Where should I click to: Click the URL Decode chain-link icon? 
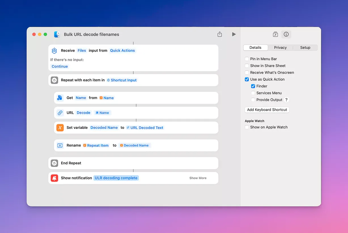pyautogui.click(x=60, y=113)
